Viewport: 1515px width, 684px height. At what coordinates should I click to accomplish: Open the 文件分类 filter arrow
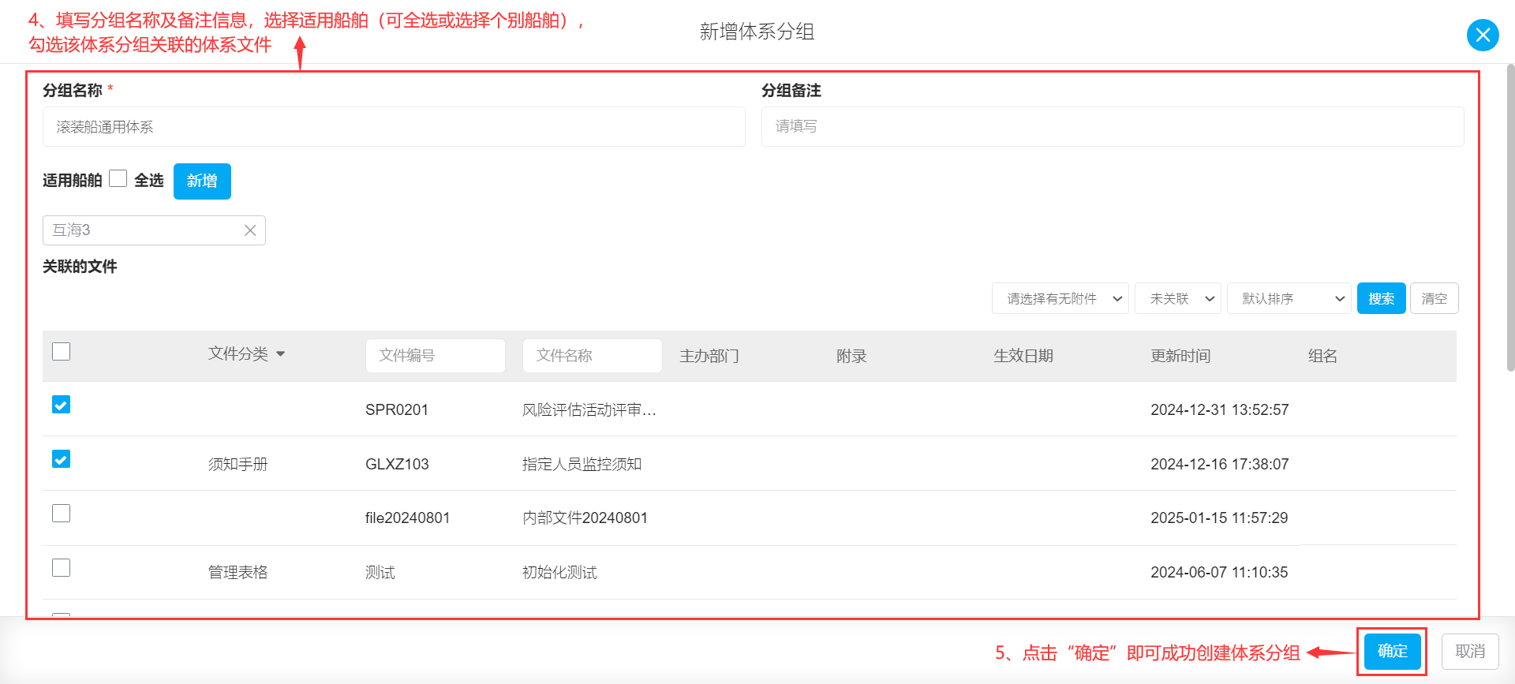(x=280, y=354)
